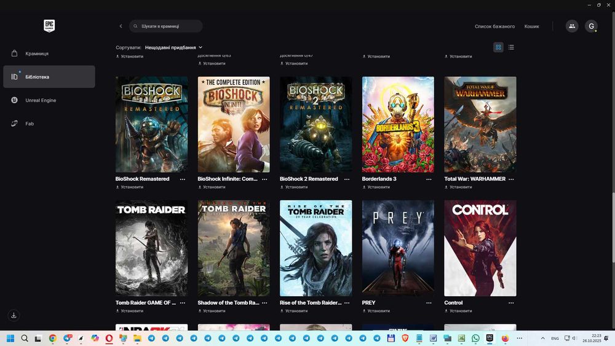Open options menu for Control

click(x=511, y=303)
